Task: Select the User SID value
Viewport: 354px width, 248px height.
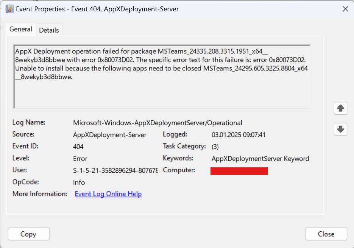Action: tap(115, 170)
